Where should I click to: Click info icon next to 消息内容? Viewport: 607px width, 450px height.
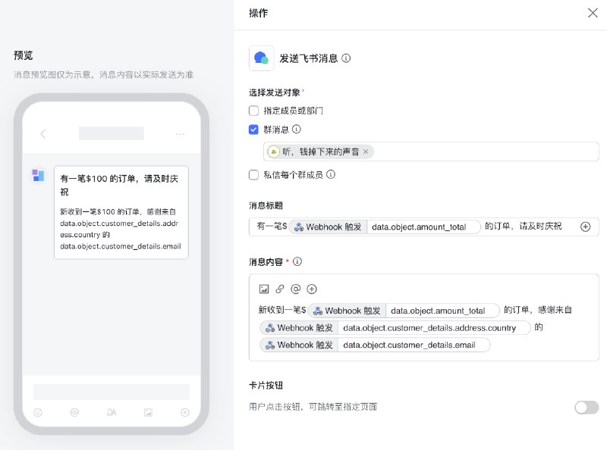click(x=297, y=261)
